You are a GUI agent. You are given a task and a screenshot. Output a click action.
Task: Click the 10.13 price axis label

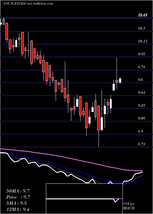(143, 41)
